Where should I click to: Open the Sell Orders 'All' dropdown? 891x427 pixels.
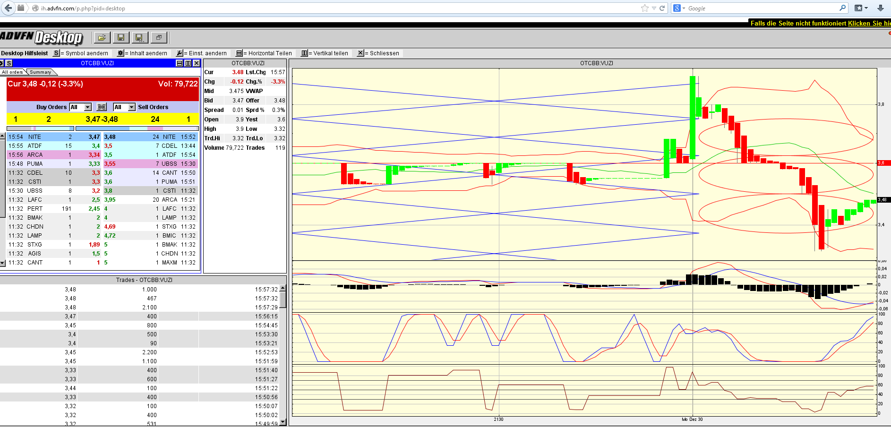124,107
